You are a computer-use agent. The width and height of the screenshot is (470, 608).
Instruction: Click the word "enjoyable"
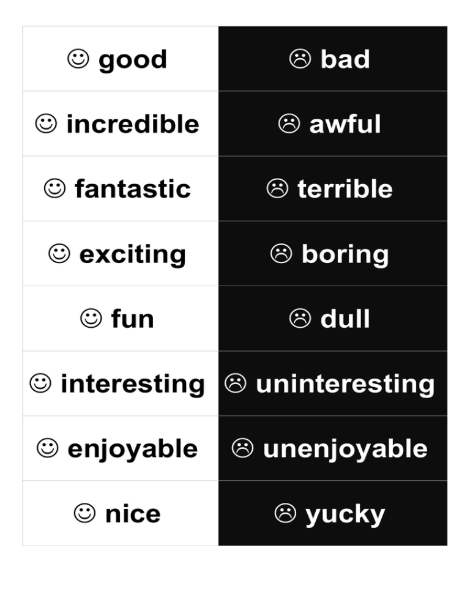[x=132, y=449]
